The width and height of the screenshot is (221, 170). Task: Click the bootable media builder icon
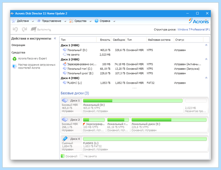pyautogui.click(x=14, y=66)
